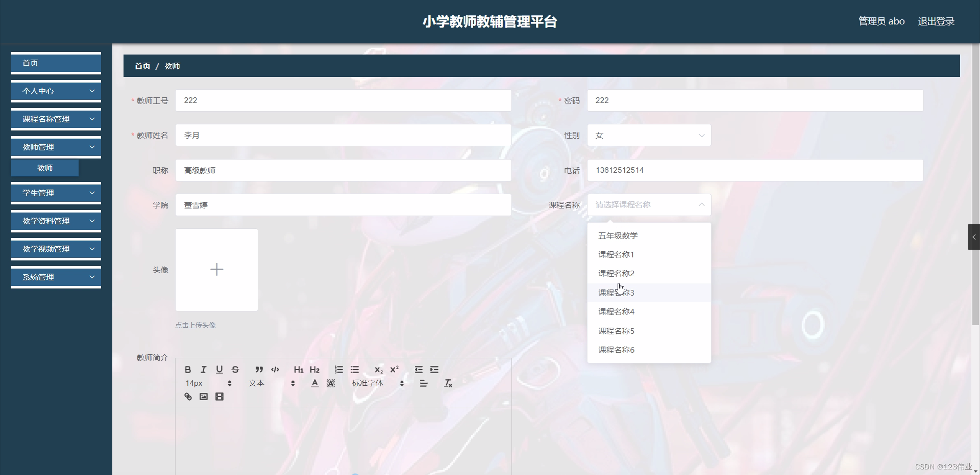Open the 性别 gender dropdown
980x475 pixels.
pyautogui.click(x=648, y=135)
